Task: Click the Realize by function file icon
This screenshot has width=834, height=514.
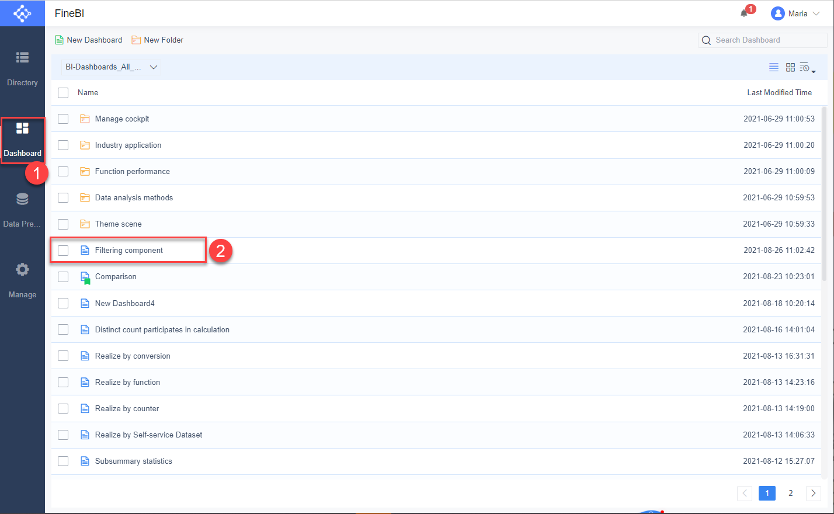Action: 85,382
